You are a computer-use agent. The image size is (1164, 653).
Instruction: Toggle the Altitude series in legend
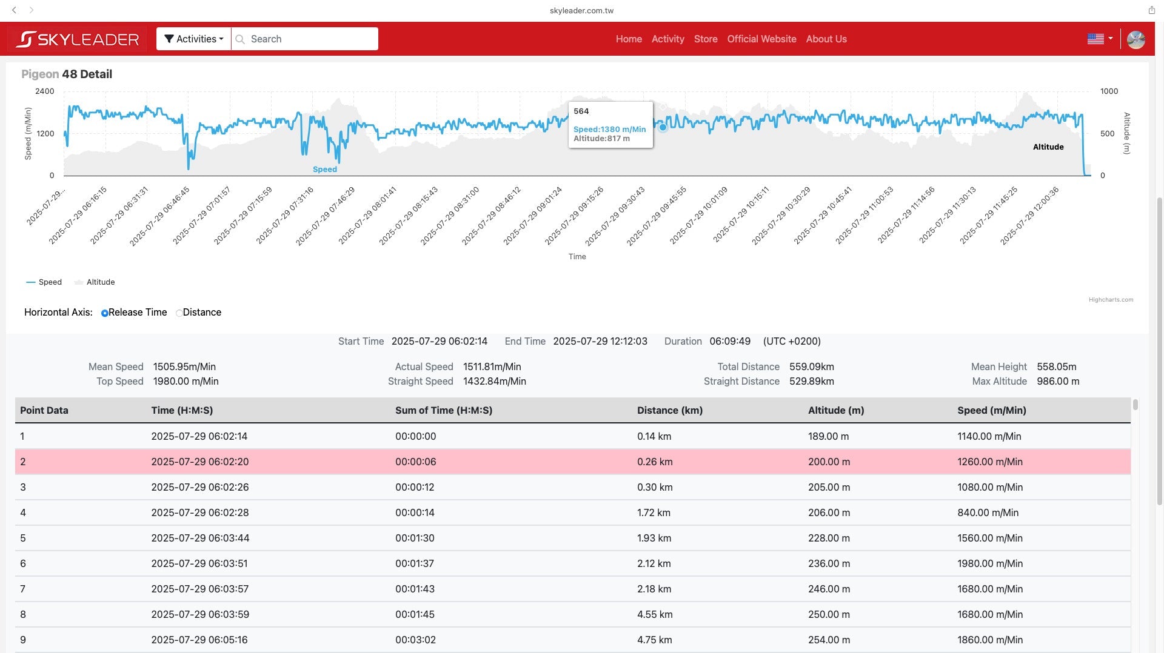click(95, 282)
